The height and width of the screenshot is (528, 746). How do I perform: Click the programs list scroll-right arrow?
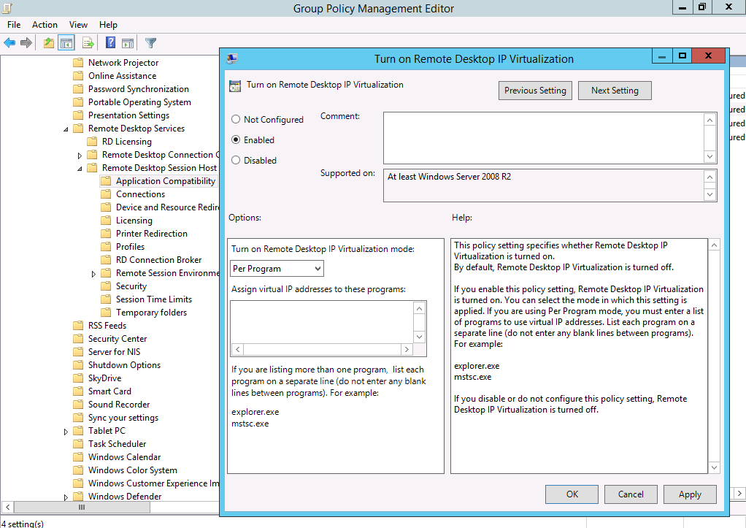(407, 350)
